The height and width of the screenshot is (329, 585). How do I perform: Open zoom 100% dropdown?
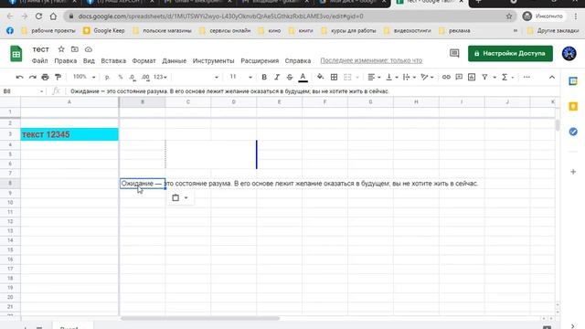click(84, 77)
